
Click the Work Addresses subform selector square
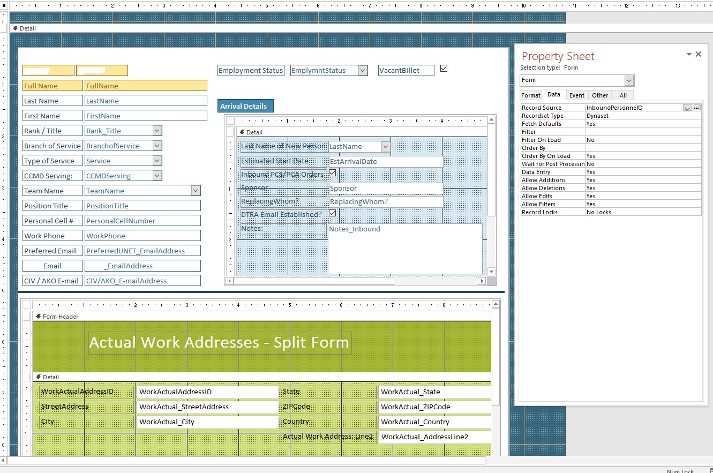27,305
